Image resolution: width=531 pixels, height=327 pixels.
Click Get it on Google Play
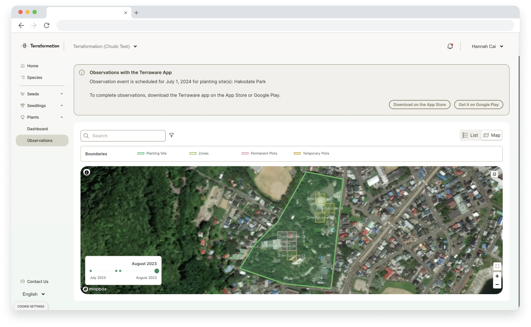point(478,105)
